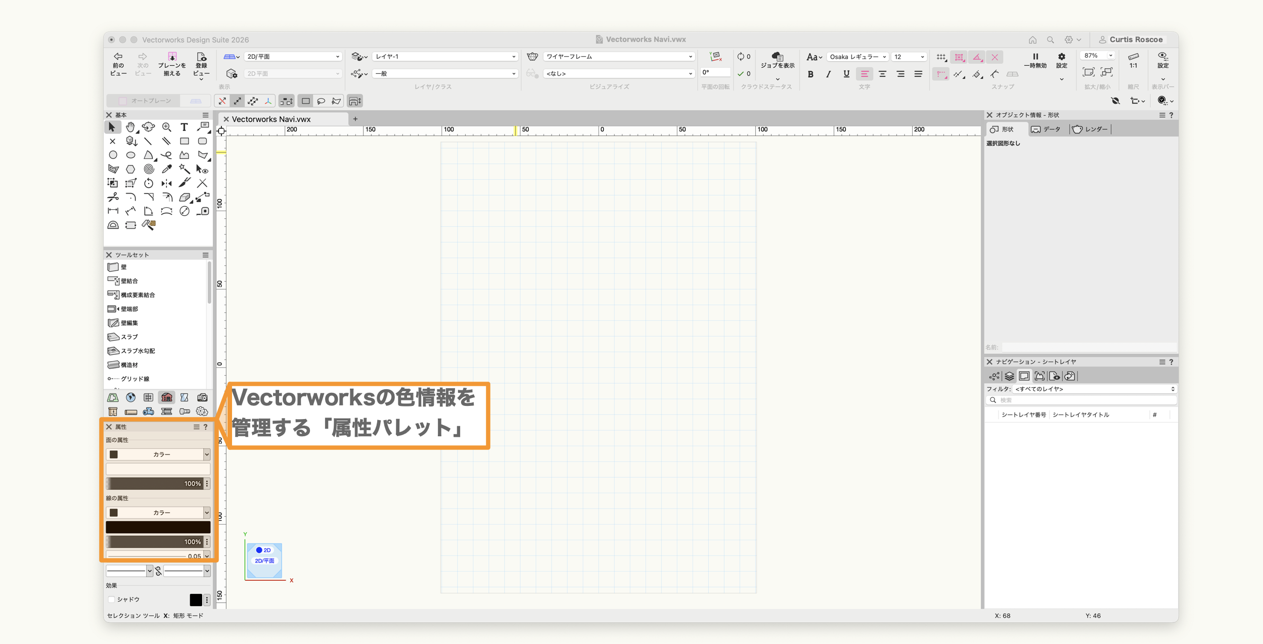Select the Pan hand tool
1263x644 pixels.
pos(130,127)
